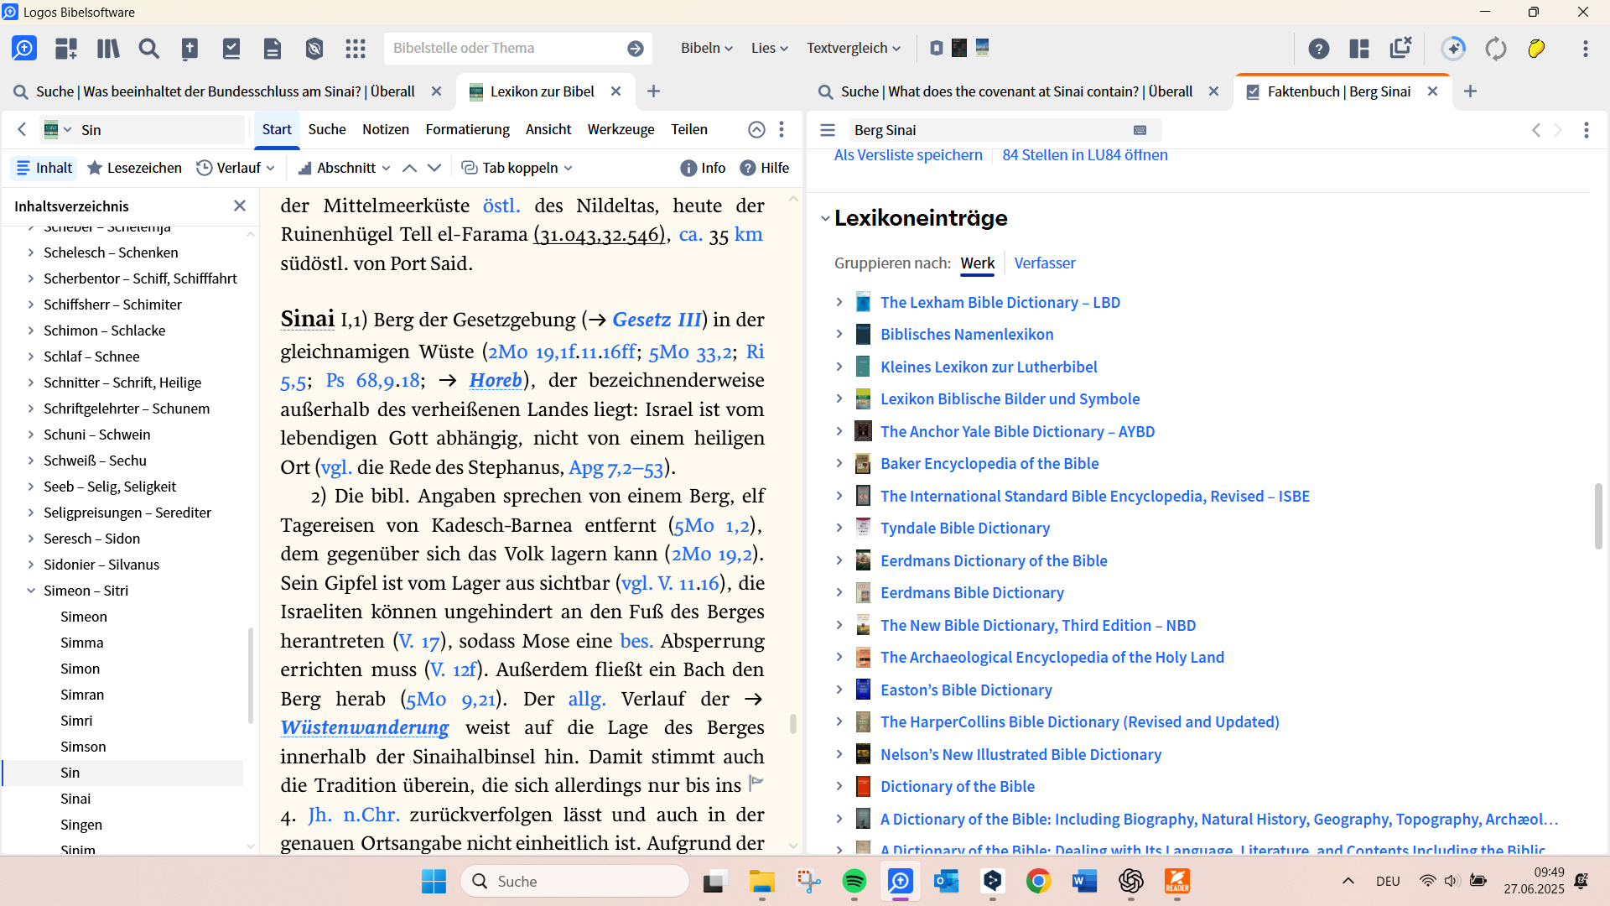Image resolution: width=1610 pixels, height=906 pixels.
Task: Open the Bibeln dropdown menu
Action: pyautogui.click(x=706, y=49)
